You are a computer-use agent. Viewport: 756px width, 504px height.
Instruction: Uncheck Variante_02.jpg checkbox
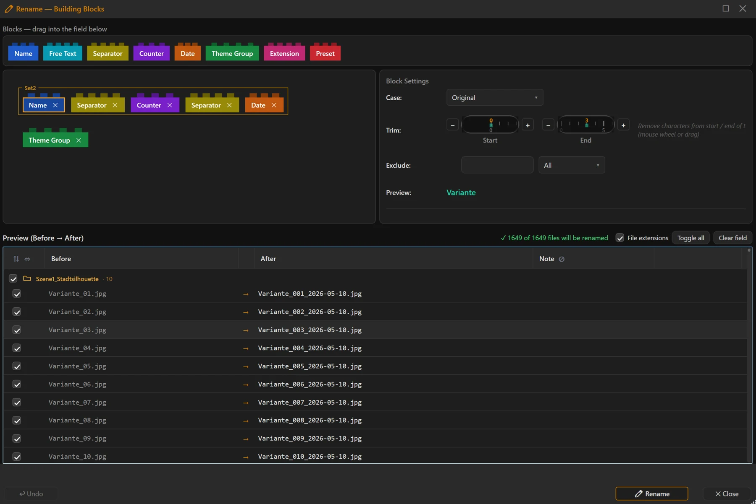pos(17,312)
